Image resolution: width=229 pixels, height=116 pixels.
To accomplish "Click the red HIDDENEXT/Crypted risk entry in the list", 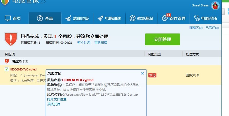I will coord(23,69).
